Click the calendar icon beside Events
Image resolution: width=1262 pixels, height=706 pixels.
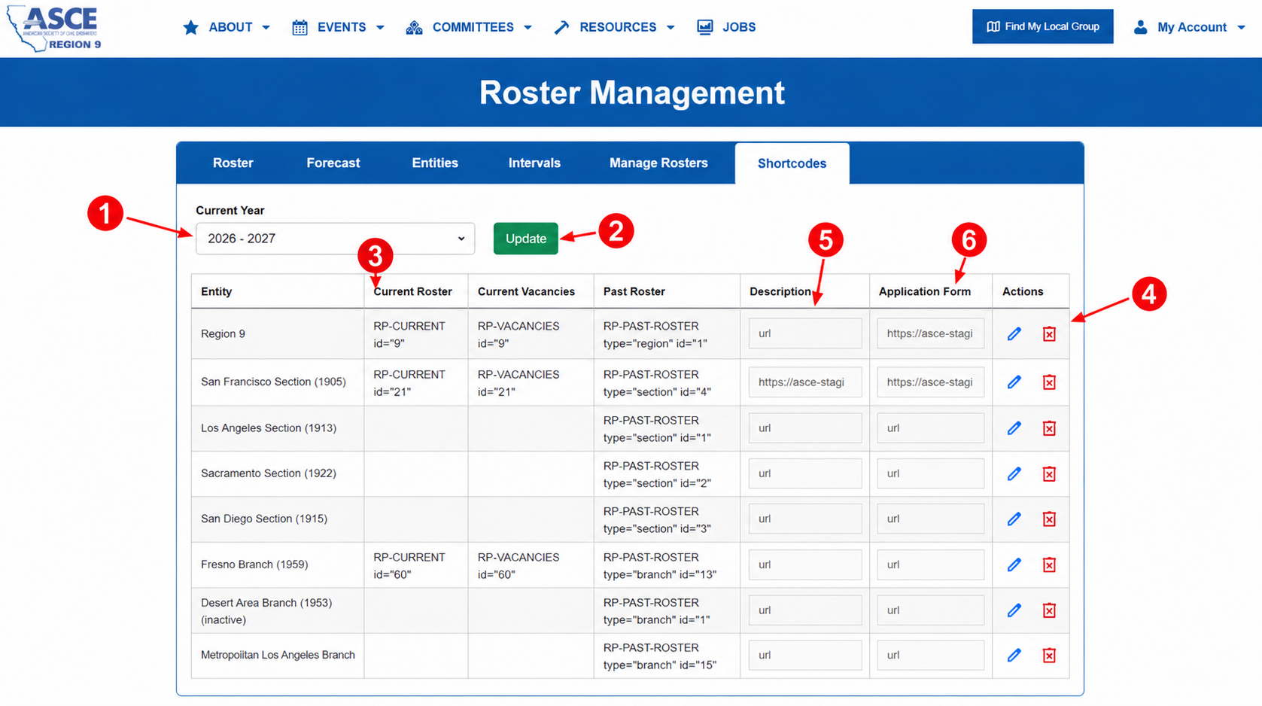pos(300,28)
